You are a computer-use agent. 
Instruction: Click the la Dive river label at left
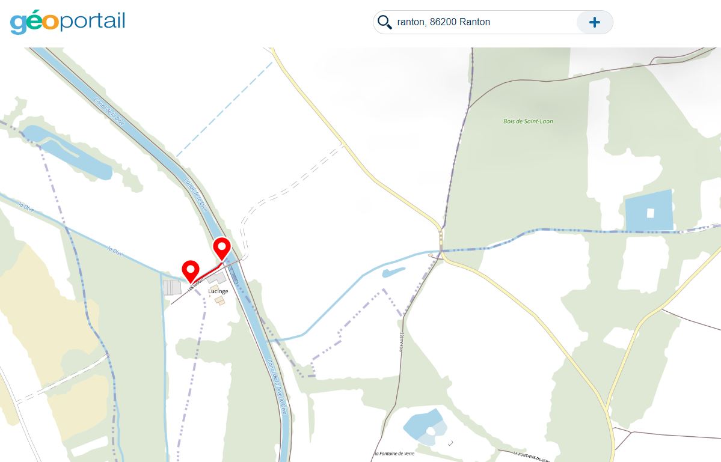click(x=26, y=207)
